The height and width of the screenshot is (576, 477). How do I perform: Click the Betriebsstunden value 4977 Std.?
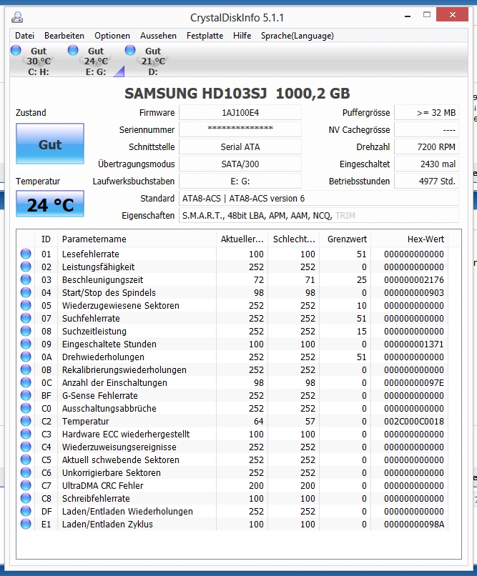(x=426, y=181)
